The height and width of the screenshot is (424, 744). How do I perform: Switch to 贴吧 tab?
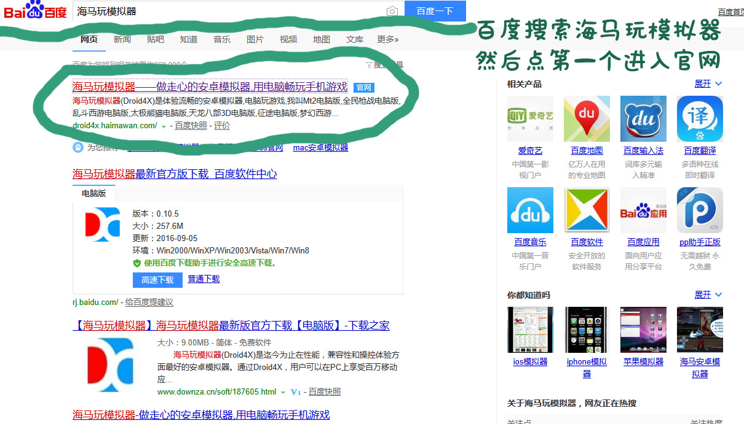click(156, 39)
